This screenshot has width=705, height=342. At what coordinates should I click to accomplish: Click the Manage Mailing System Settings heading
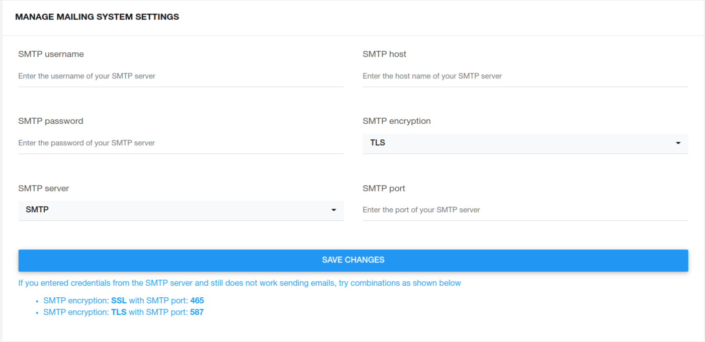coord(97,17)
